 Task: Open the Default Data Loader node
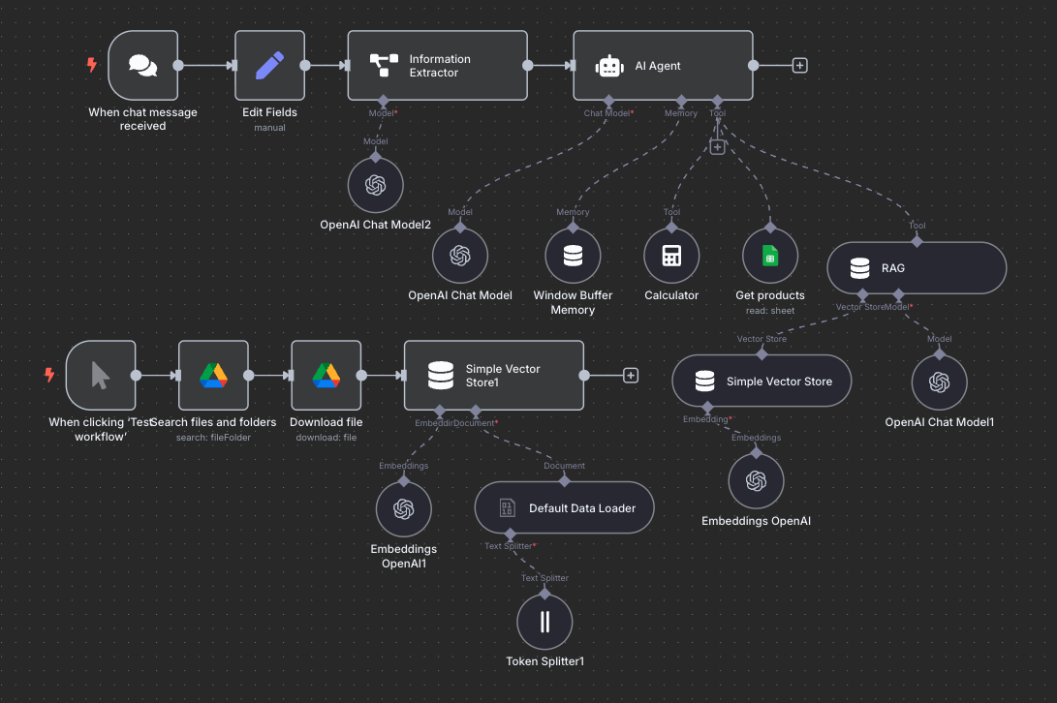click(x=564, y=507)
